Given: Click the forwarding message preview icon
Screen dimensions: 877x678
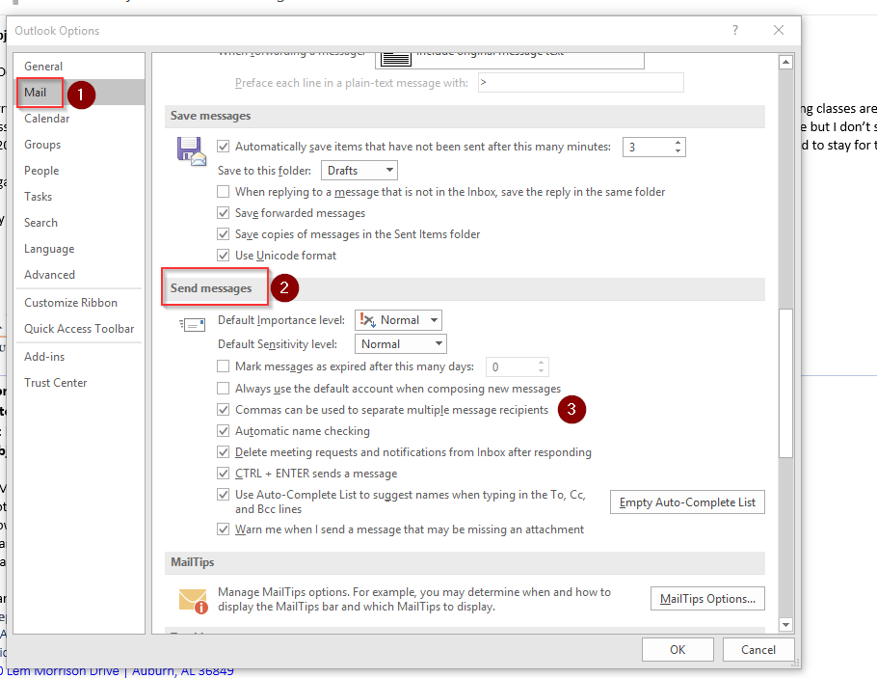Looking at the screenshot, I should [393, 59].
